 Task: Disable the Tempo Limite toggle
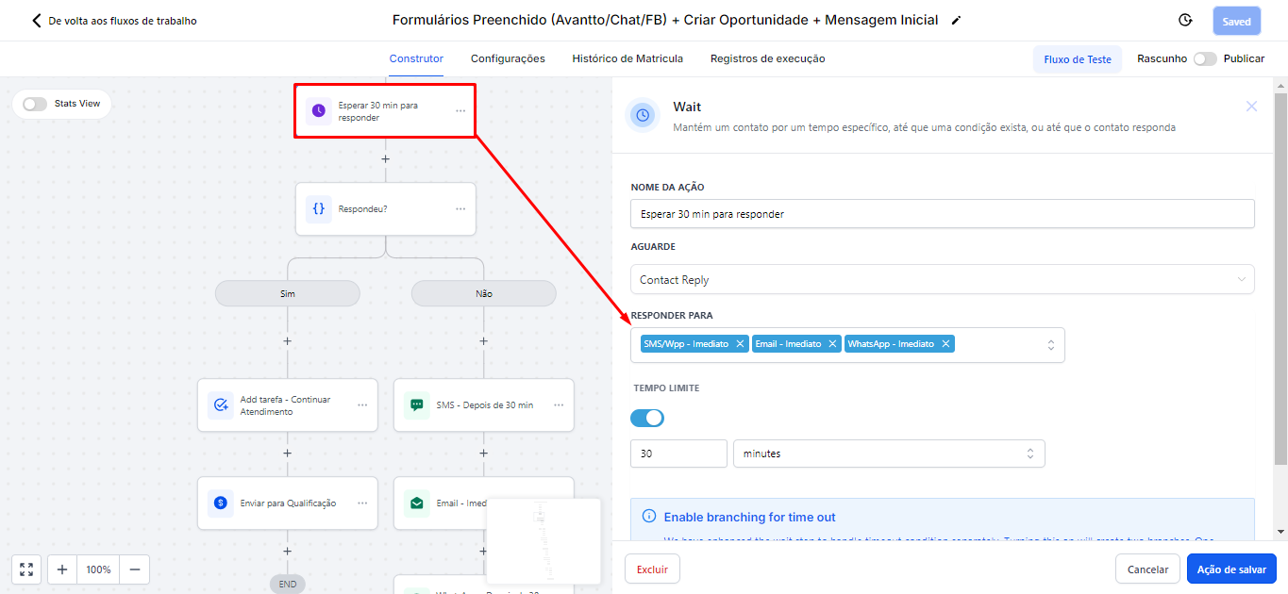click(x=647, y=418)
